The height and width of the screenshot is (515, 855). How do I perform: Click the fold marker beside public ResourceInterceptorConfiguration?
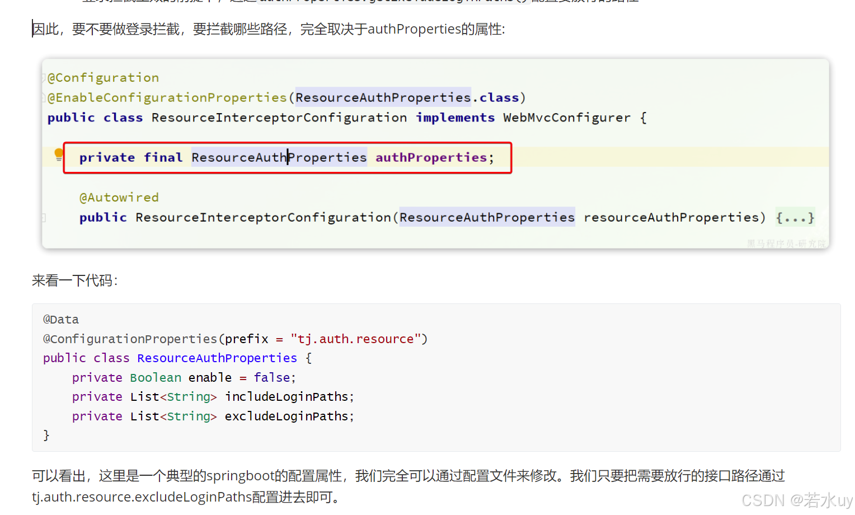point(44,218)
